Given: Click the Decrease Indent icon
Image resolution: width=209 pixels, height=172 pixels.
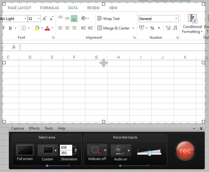Looking at the screenshot, I should 84,28.
